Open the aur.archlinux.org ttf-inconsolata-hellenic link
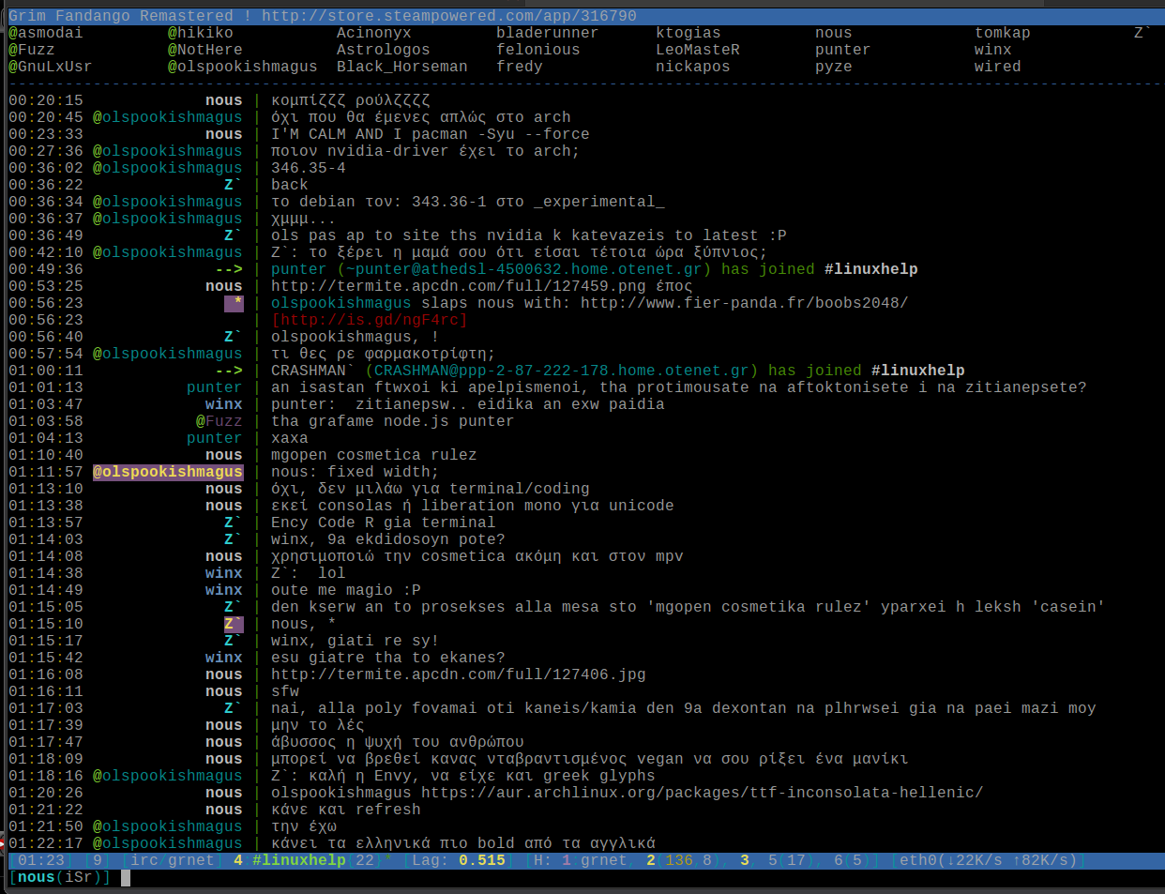 click(x=703, y=793)
